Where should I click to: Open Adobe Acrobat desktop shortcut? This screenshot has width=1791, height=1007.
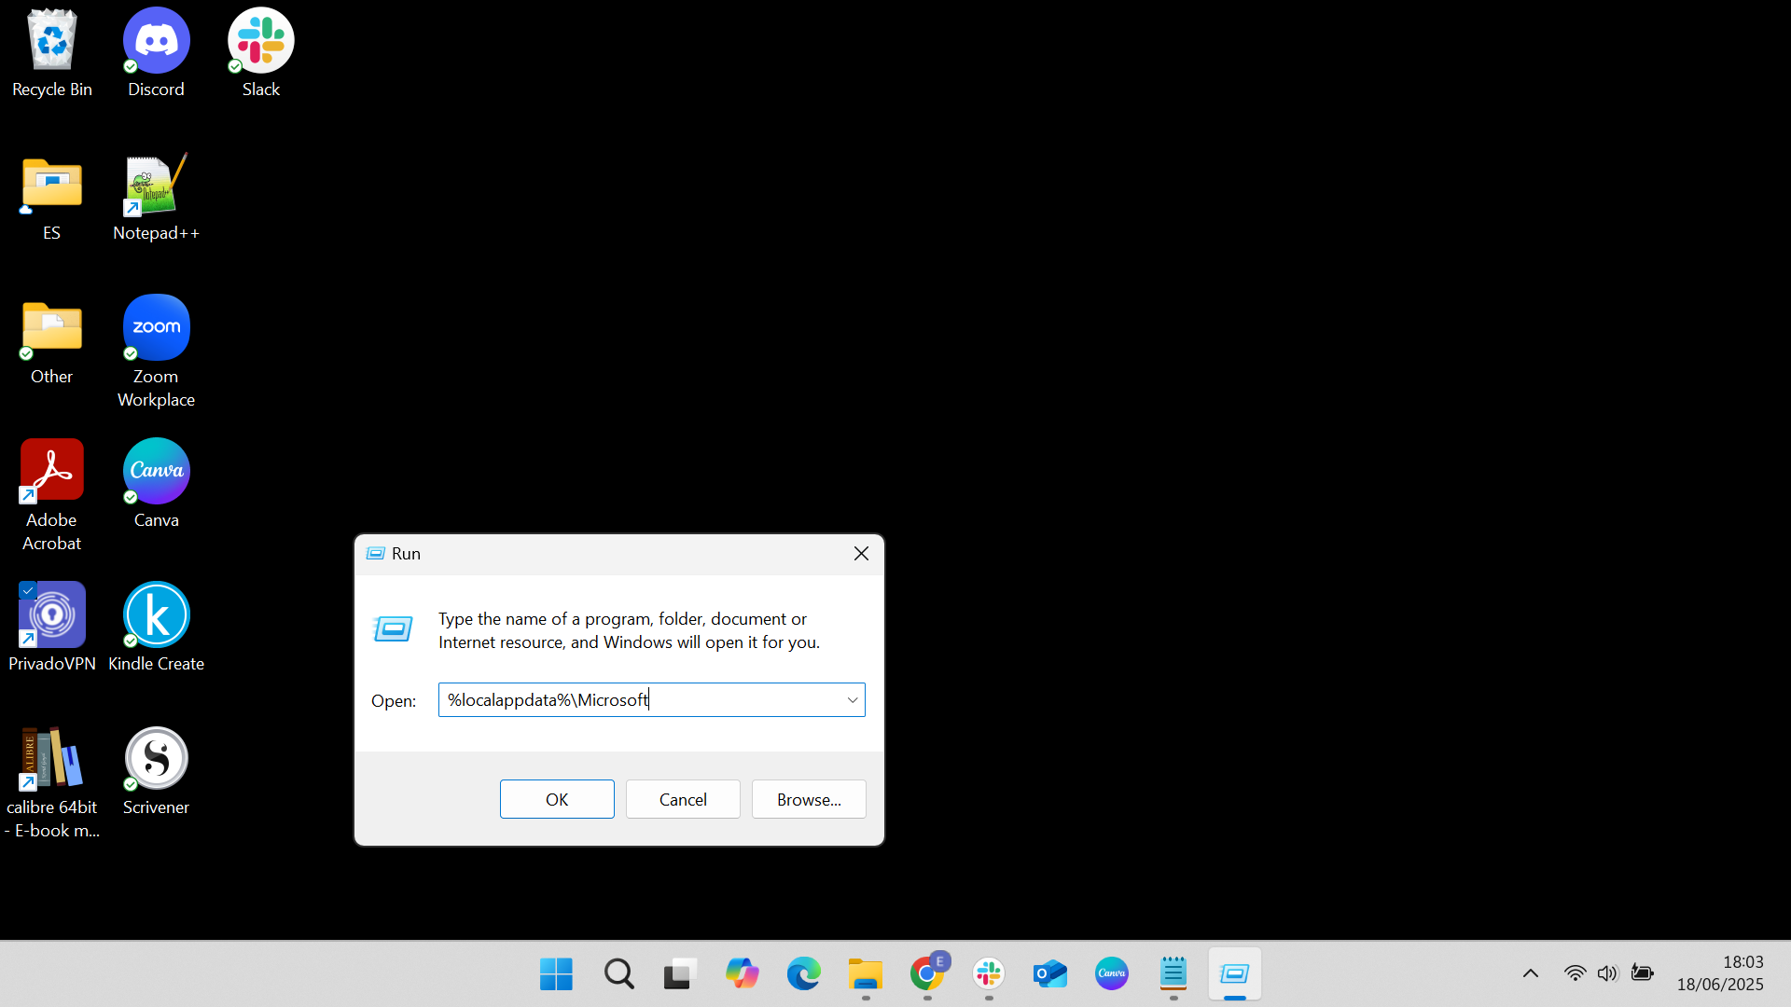tap(52, 496)
